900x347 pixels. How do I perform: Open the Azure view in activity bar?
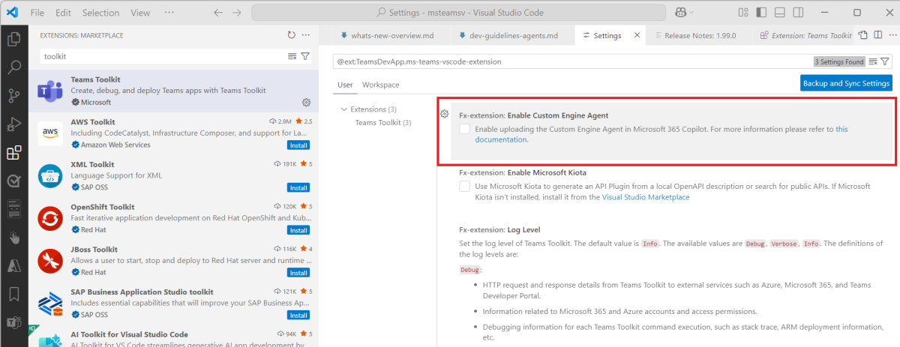click(x=13, y=266)
